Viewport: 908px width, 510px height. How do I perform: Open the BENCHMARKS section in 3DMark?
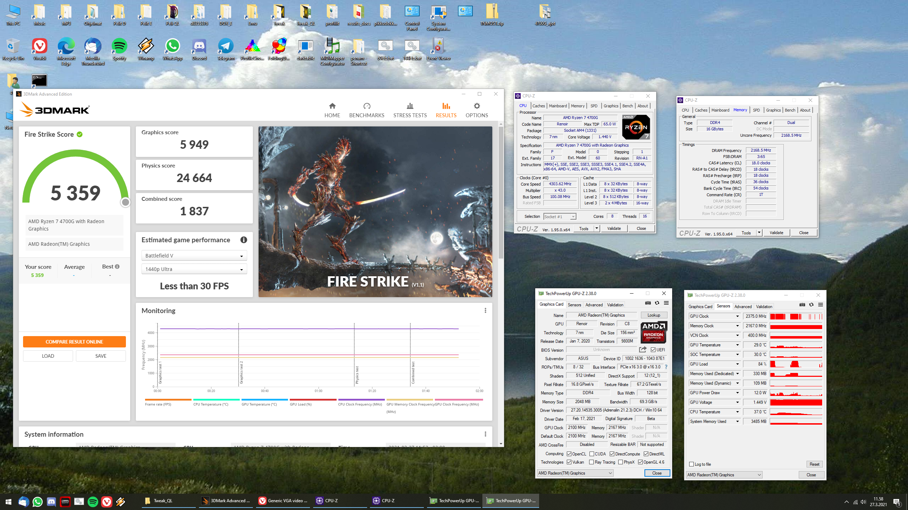367,110
